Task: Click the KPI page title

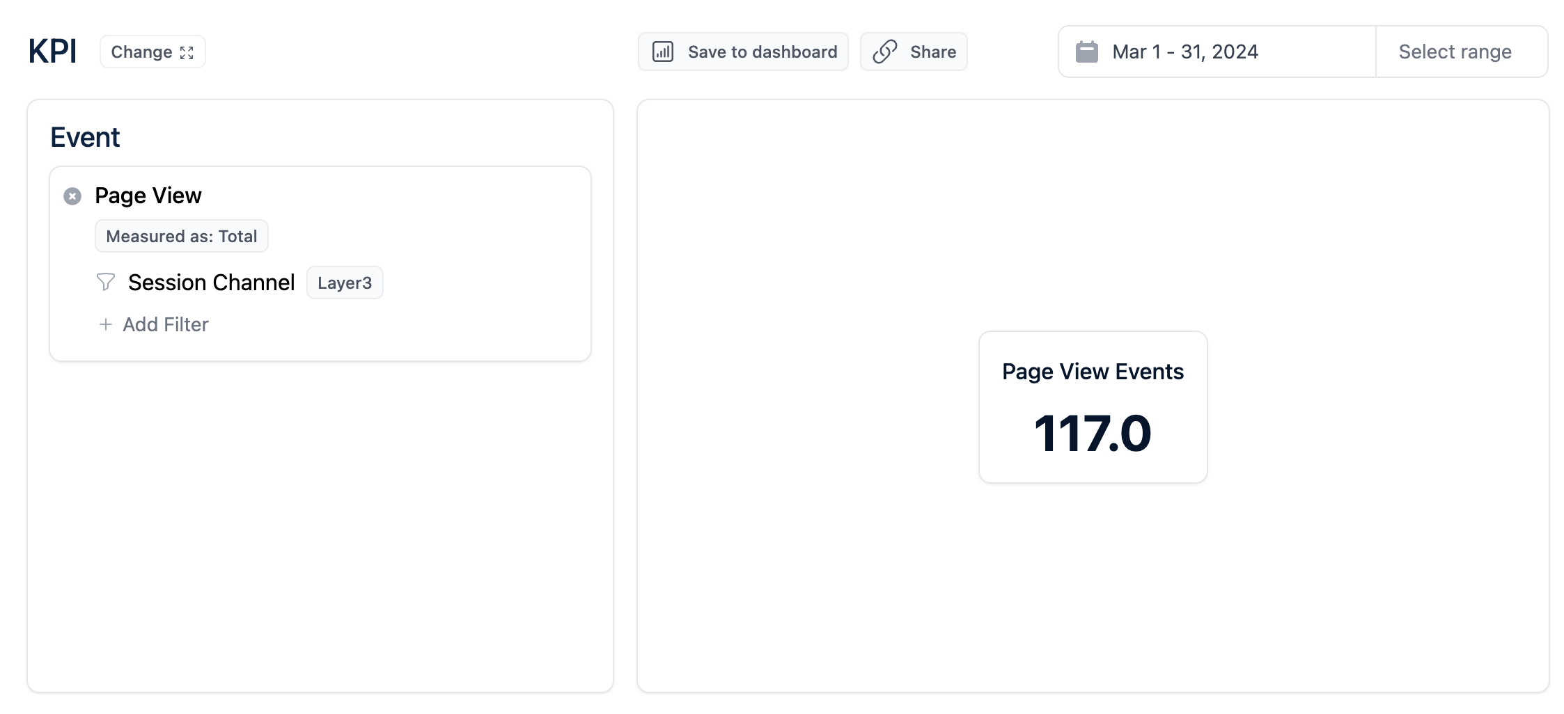Action: click(52, 51)
